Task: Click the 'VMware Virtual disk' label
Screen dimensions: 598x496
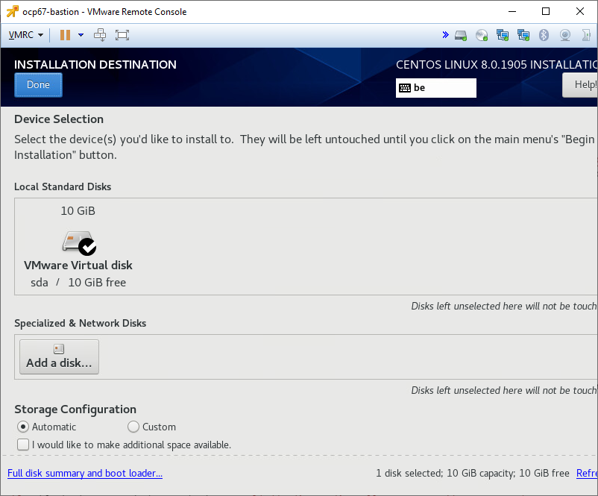Action: [78, 266]
